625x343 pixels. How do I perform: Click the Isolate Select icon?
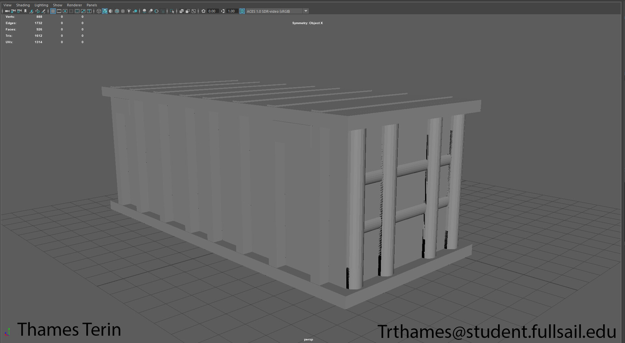(172, 11)
